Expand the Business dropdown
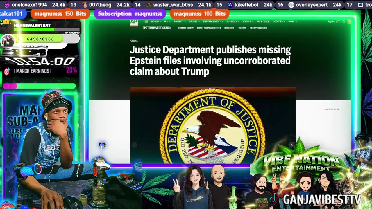The image size is (372, 209). point(233,21)
